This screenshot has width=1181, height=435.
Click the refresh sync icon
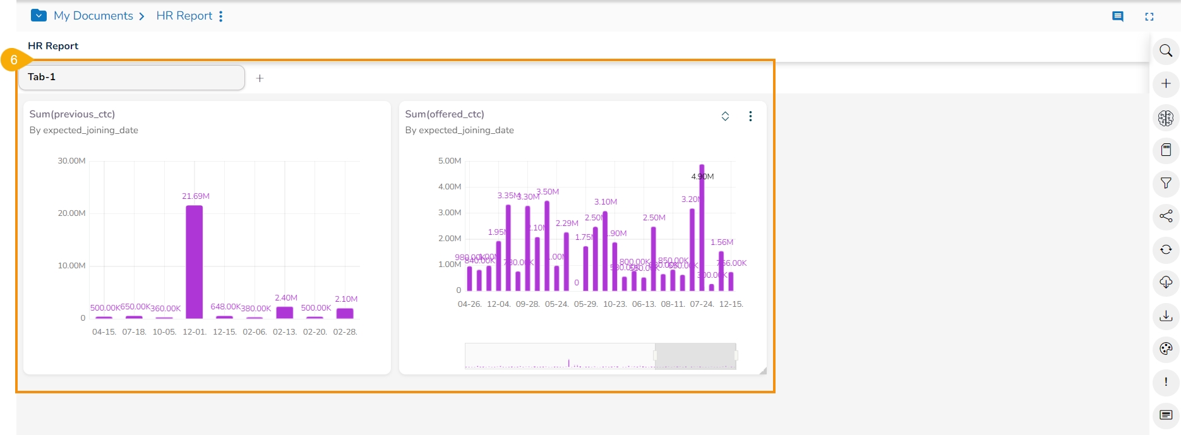pos(1166,249)
